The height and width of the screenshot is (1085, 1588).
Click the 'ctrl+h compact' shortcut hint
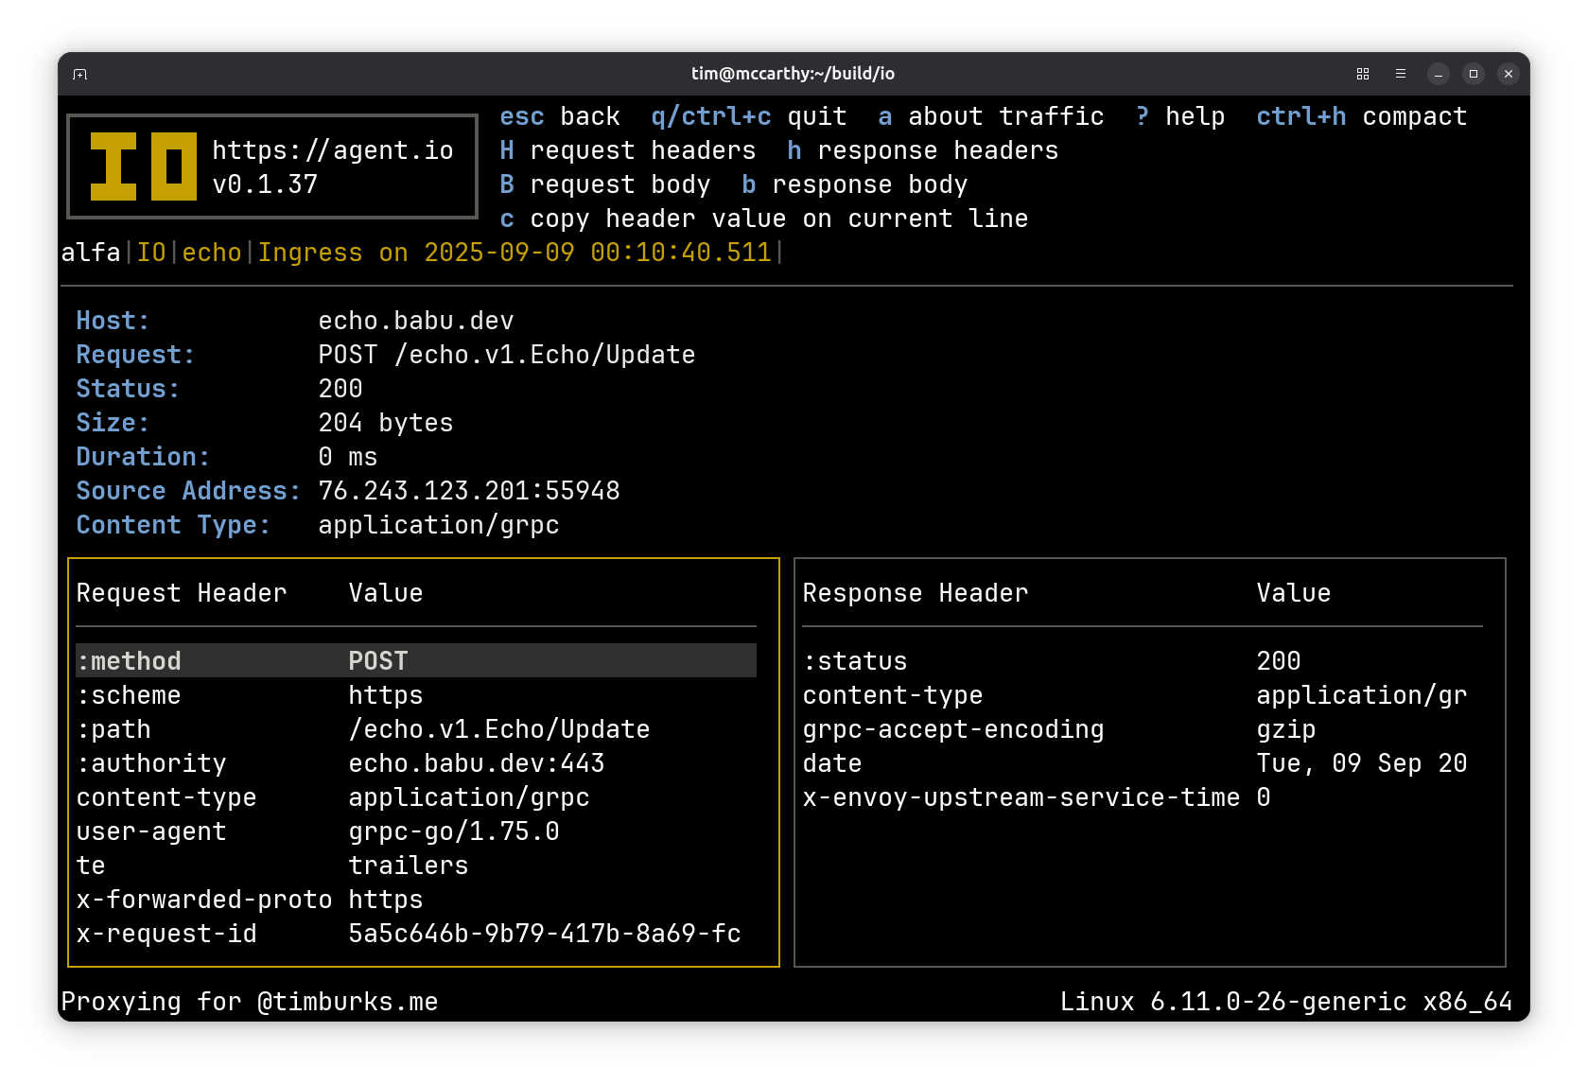point(1361,116)
